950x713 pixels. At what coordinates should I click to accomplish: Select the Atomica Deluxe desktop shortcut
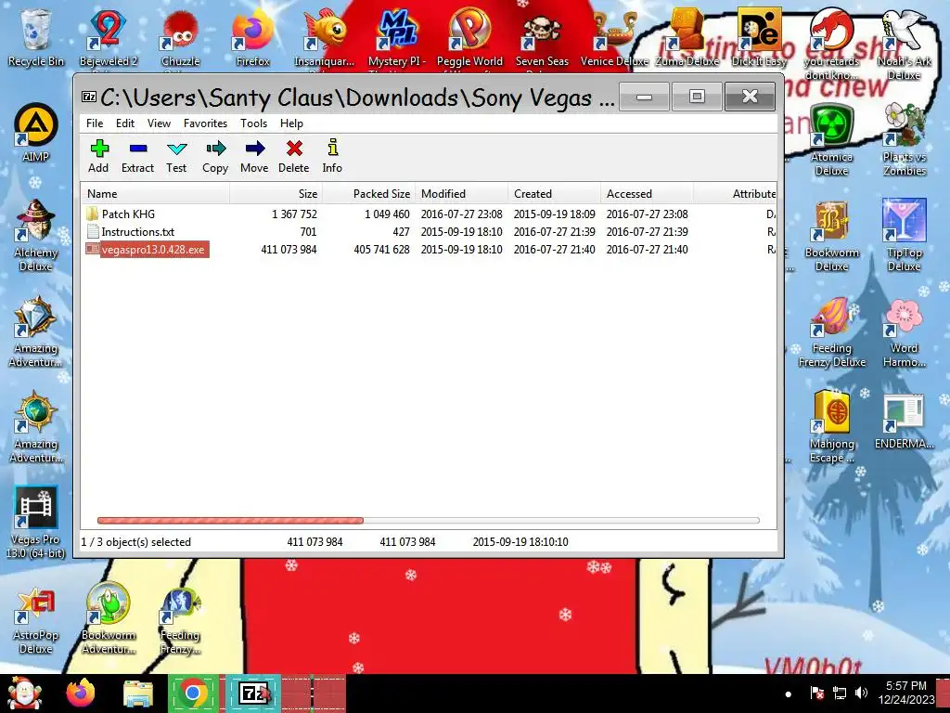[832, 141]
